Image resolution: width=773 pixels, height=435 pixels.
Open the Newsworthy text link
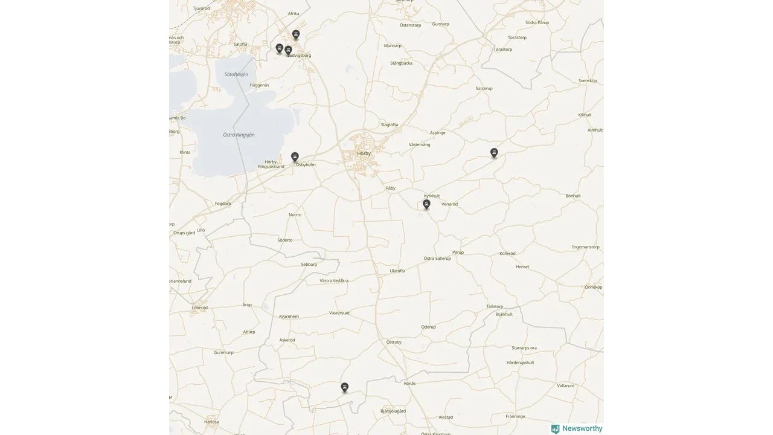pos(582,428)
